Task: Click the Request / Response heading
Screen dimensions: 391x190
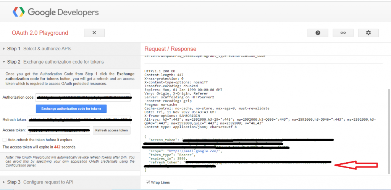Action: (x=170, y=49)
